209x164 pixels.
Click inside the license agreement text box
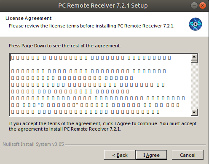(100, 85)
